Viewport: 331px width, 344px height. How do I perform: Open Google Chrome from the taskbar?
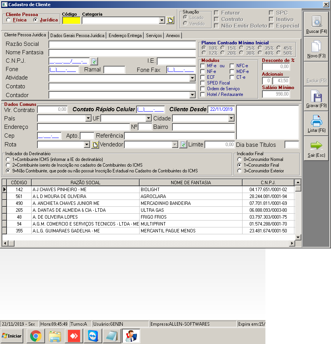point(36,336)
